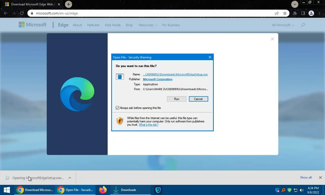Click the Microsoft logo in page header
The width and height of the screenshot is (325, 195).
point(32,25)
